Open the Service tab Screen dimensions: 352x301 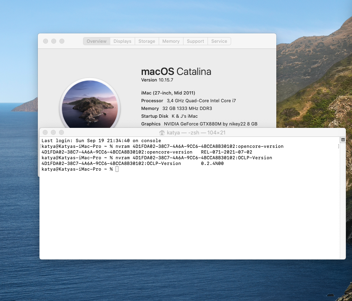pos(219,41)
